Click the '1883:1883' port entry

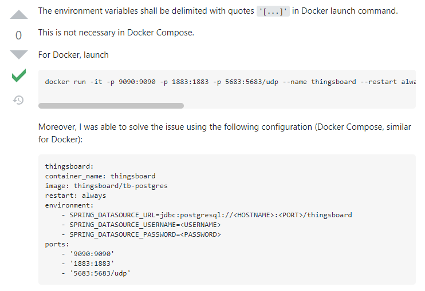[90, 264]
